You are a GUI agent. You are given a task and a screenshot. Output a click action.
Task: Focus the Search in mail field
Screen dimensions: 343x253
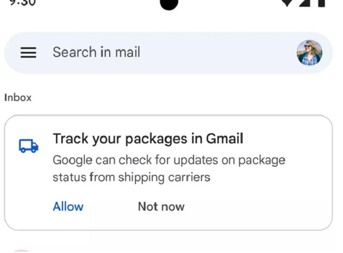(97, 52)
